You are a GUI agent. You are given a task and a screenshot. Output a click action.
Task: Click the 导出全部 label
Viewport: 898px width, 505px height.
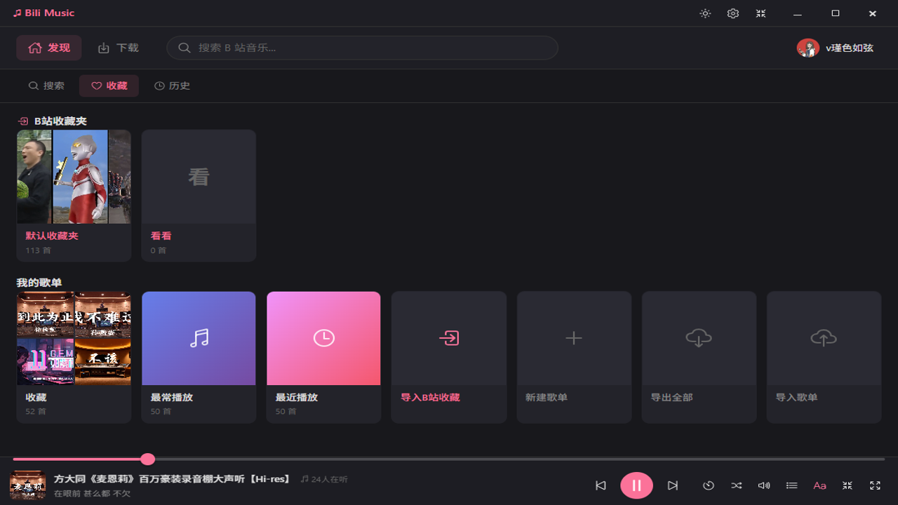tap(671, 398)
